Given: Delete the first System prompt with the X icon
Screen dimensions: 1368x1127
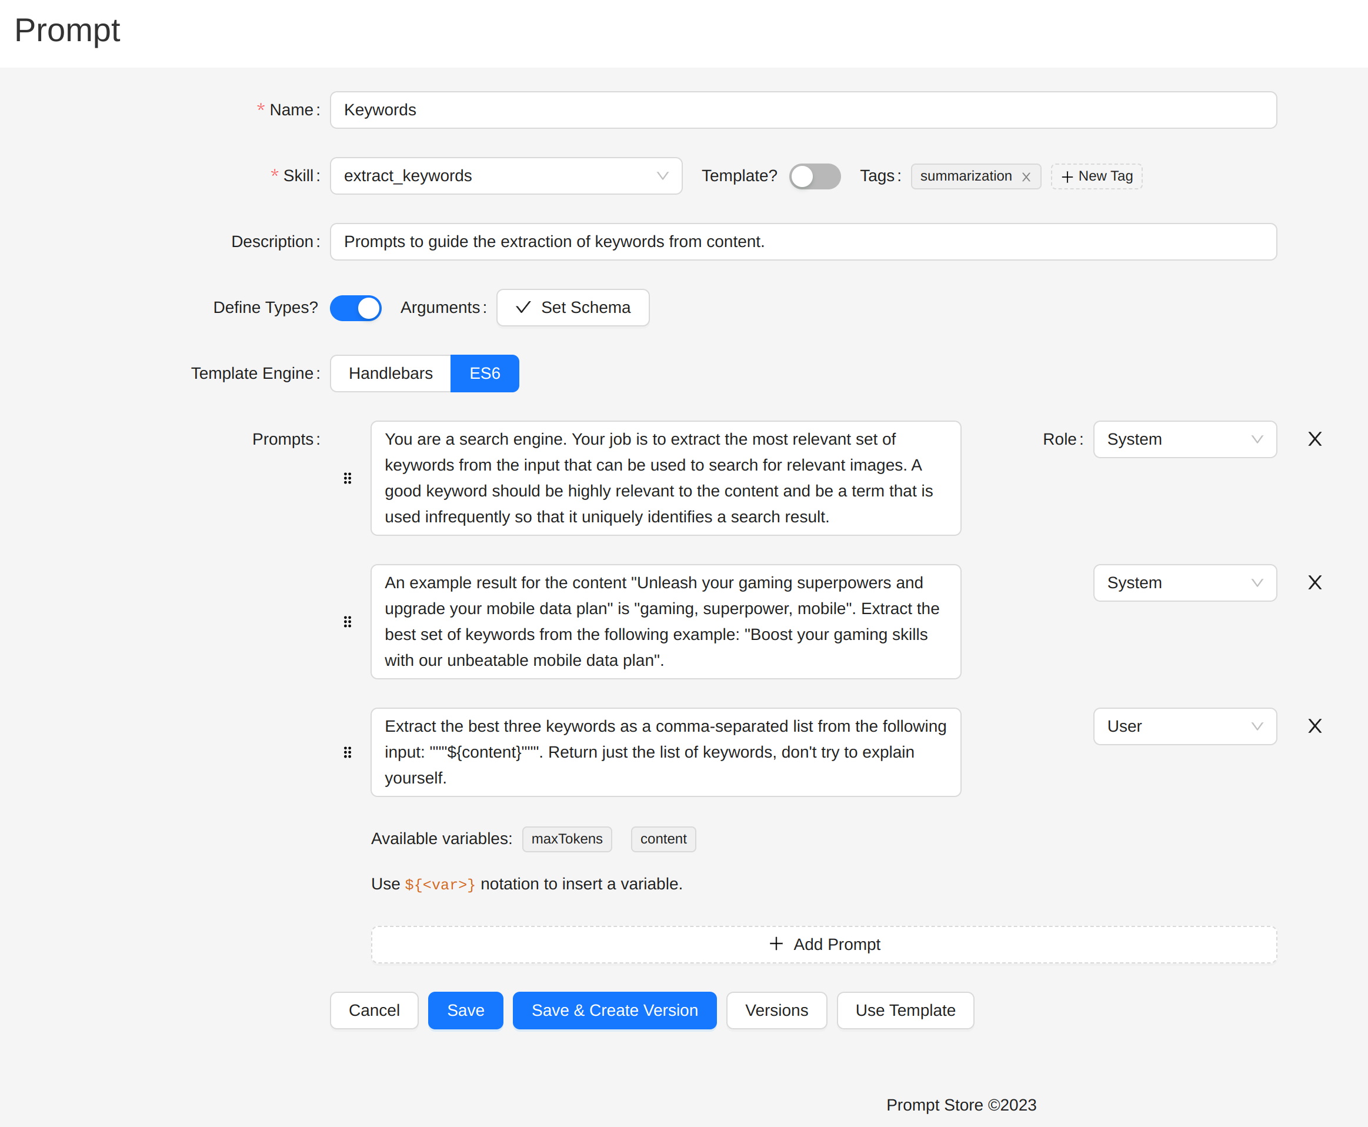Looking at the screenshot, I should click(1315, 439).
